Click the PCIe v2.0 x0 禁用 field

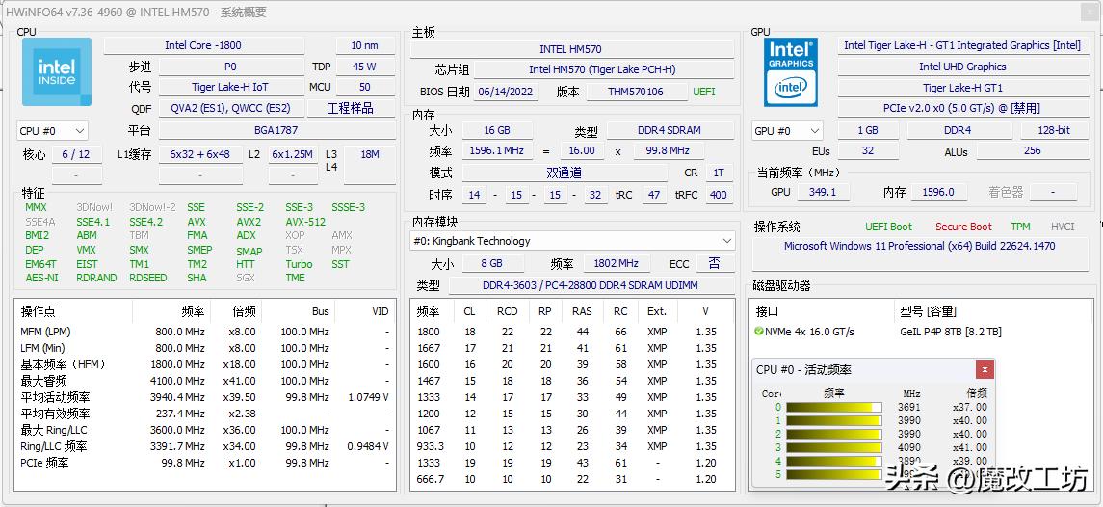[962, 109]
